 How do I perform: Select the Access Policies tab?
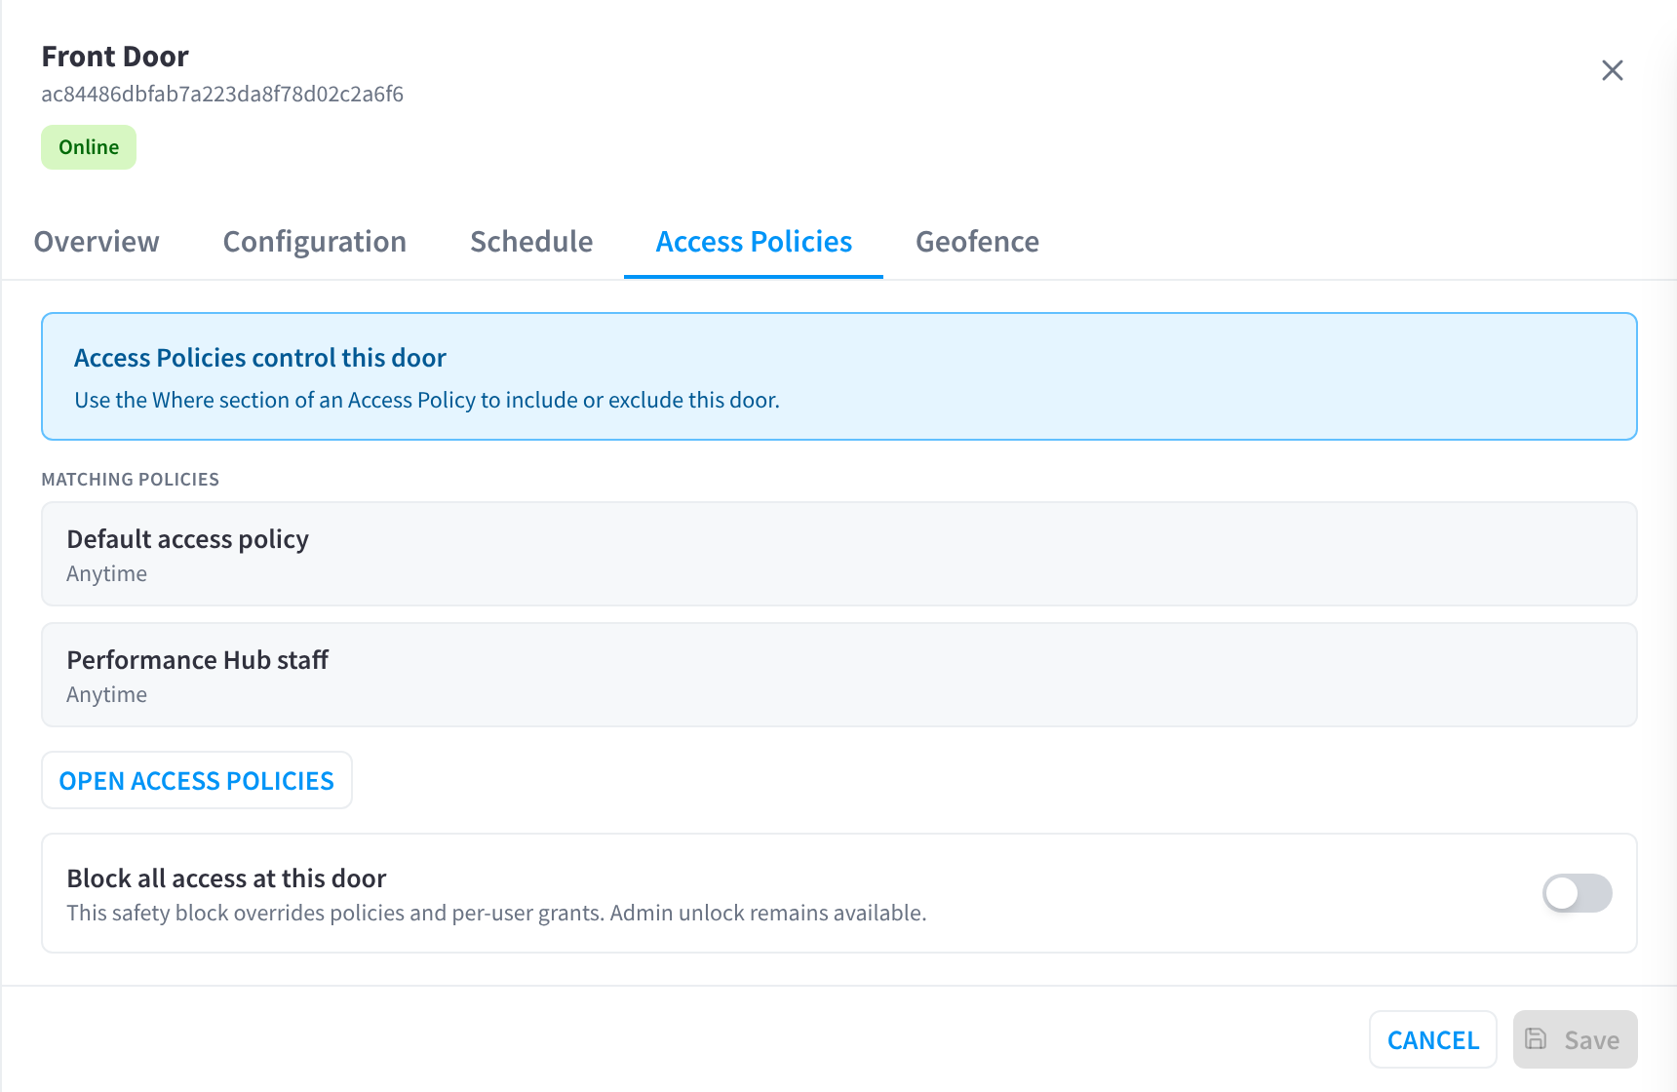pos(754,242)
